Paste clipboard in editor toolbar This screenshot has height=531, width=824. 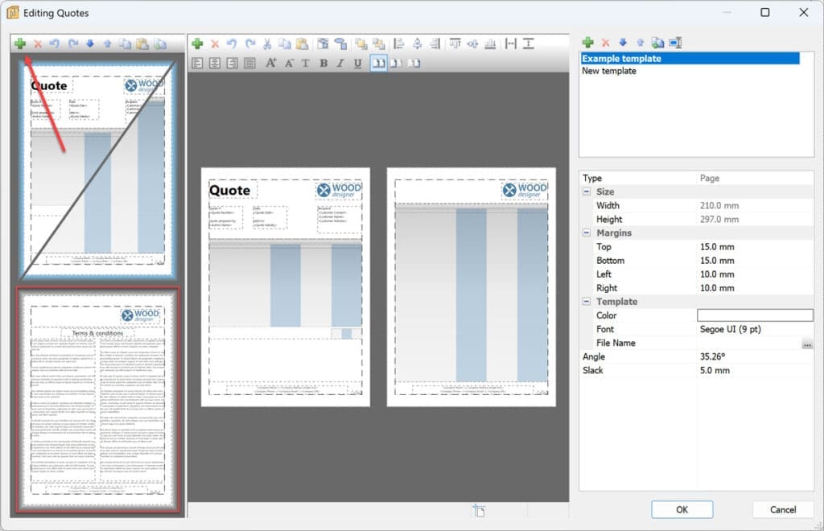click(x=302, y=44)
